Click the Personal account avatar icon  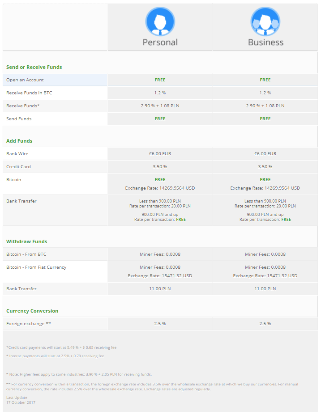point(160,21)
